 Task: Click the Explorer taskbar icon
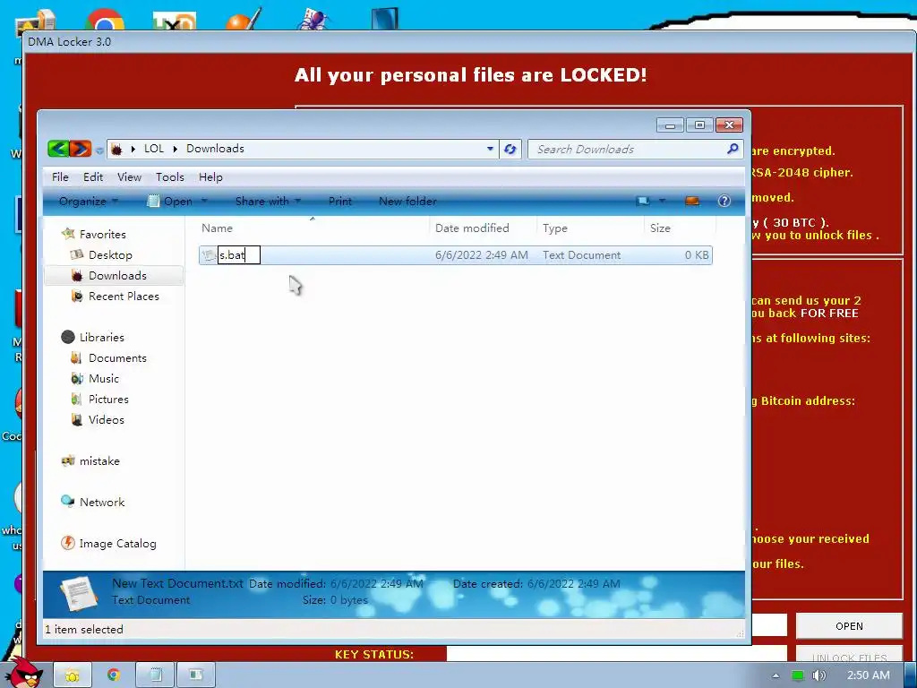(x=73, y=675)
